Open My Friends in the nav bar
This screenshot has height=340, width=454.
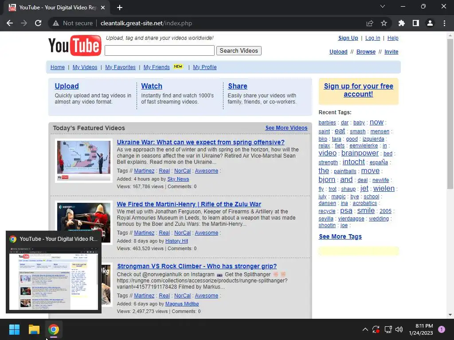157,67
